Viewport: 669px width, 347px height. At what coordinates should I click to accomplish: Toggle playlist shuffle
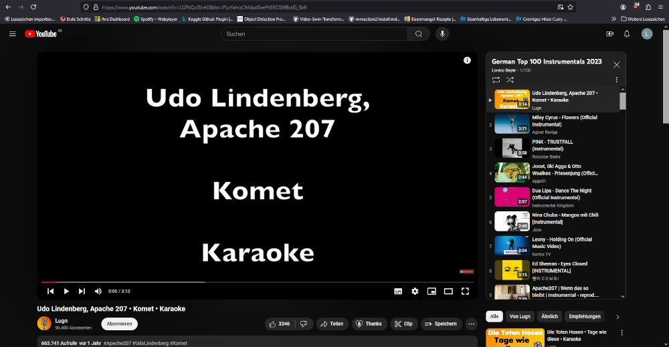[x=510, y=80]
